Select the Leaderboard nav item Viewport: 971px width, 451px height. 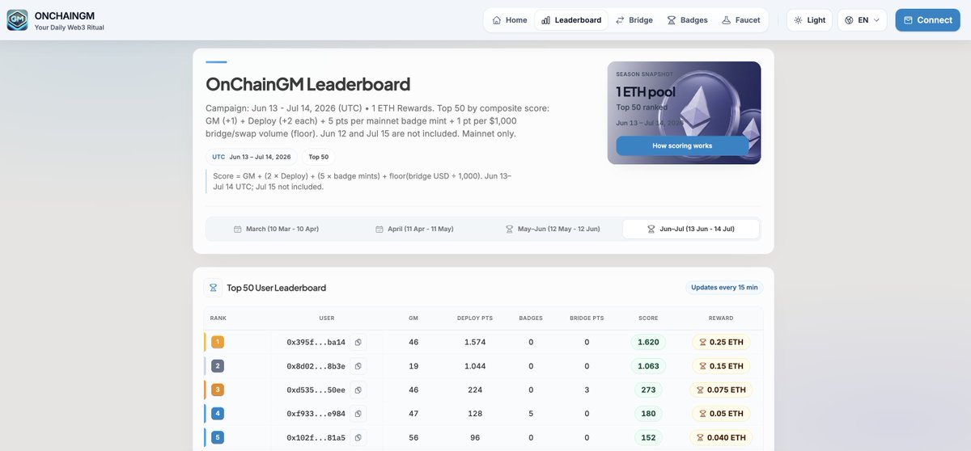pos(571,20)
